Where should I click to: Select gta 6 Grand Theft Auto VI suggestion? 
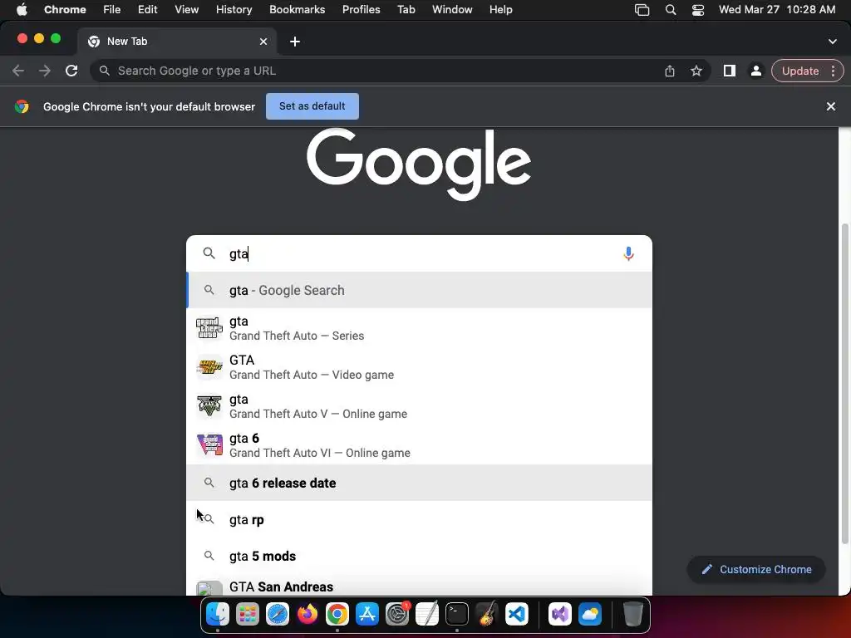pos(419,445)
